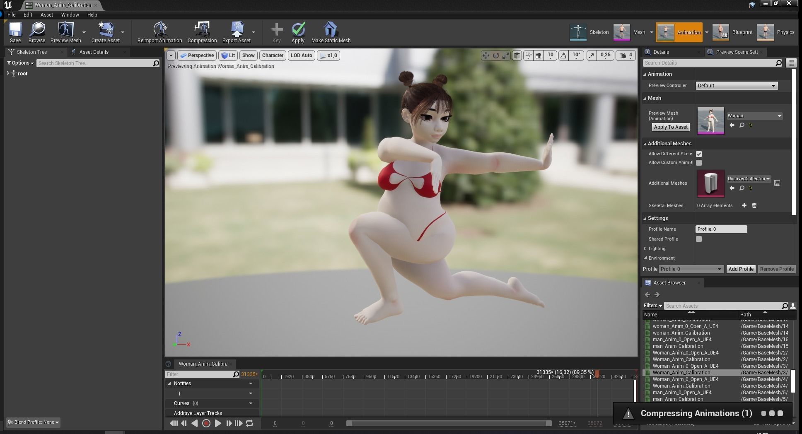Click the Additional Meshes thumbnail
Image resolution: width=802 pixels, height=434 pixels.
711,183
